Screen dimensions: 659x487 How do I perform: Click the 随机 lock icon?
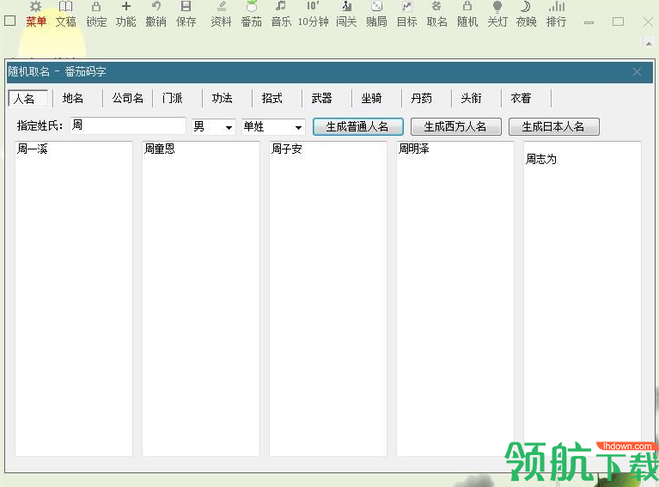pyautogui.click(x=467, y=14)
